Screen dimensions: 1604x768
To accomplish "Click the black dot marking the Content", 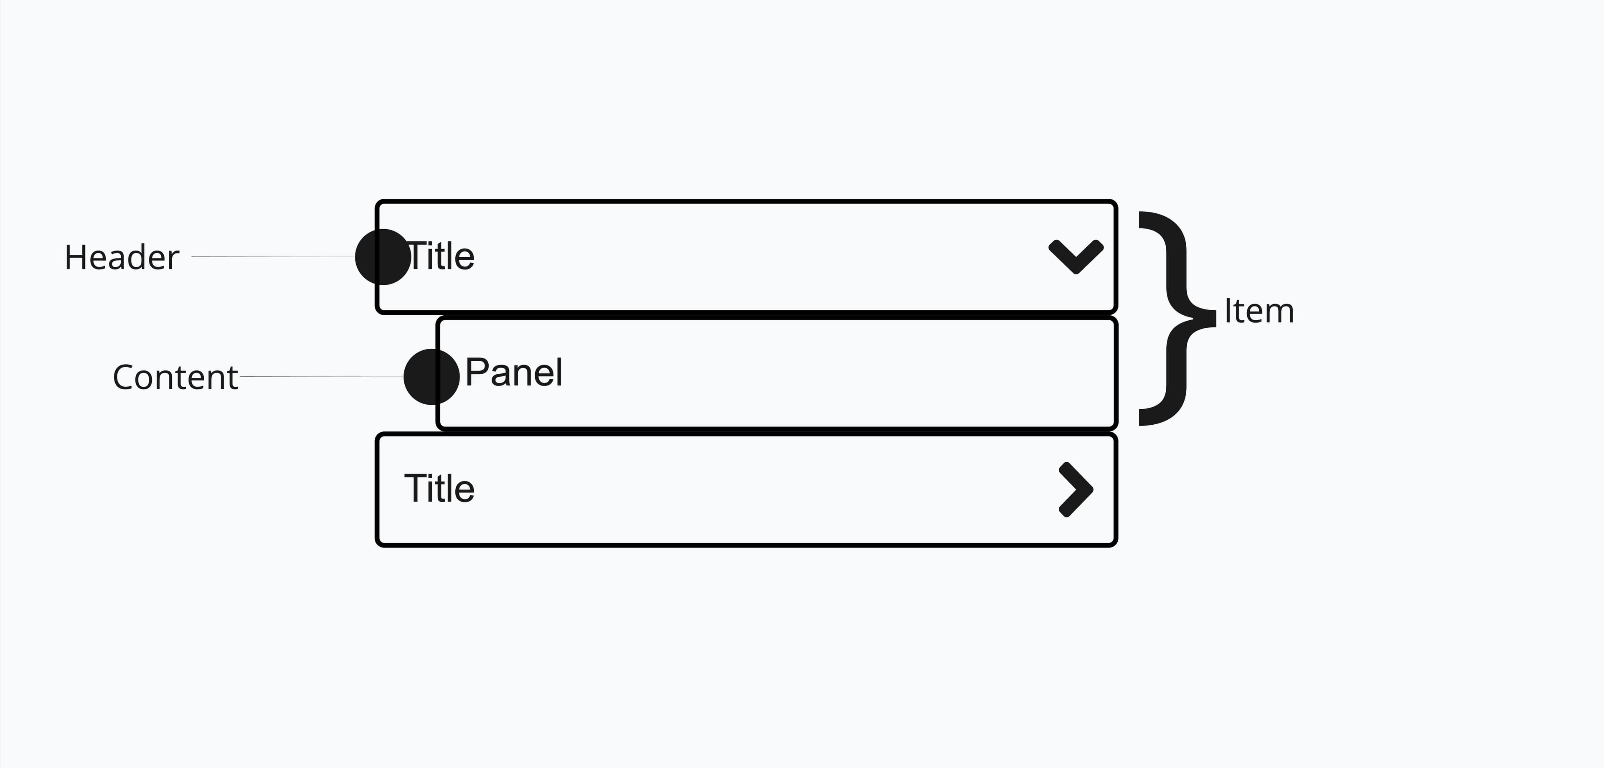I will pos(431,377).
